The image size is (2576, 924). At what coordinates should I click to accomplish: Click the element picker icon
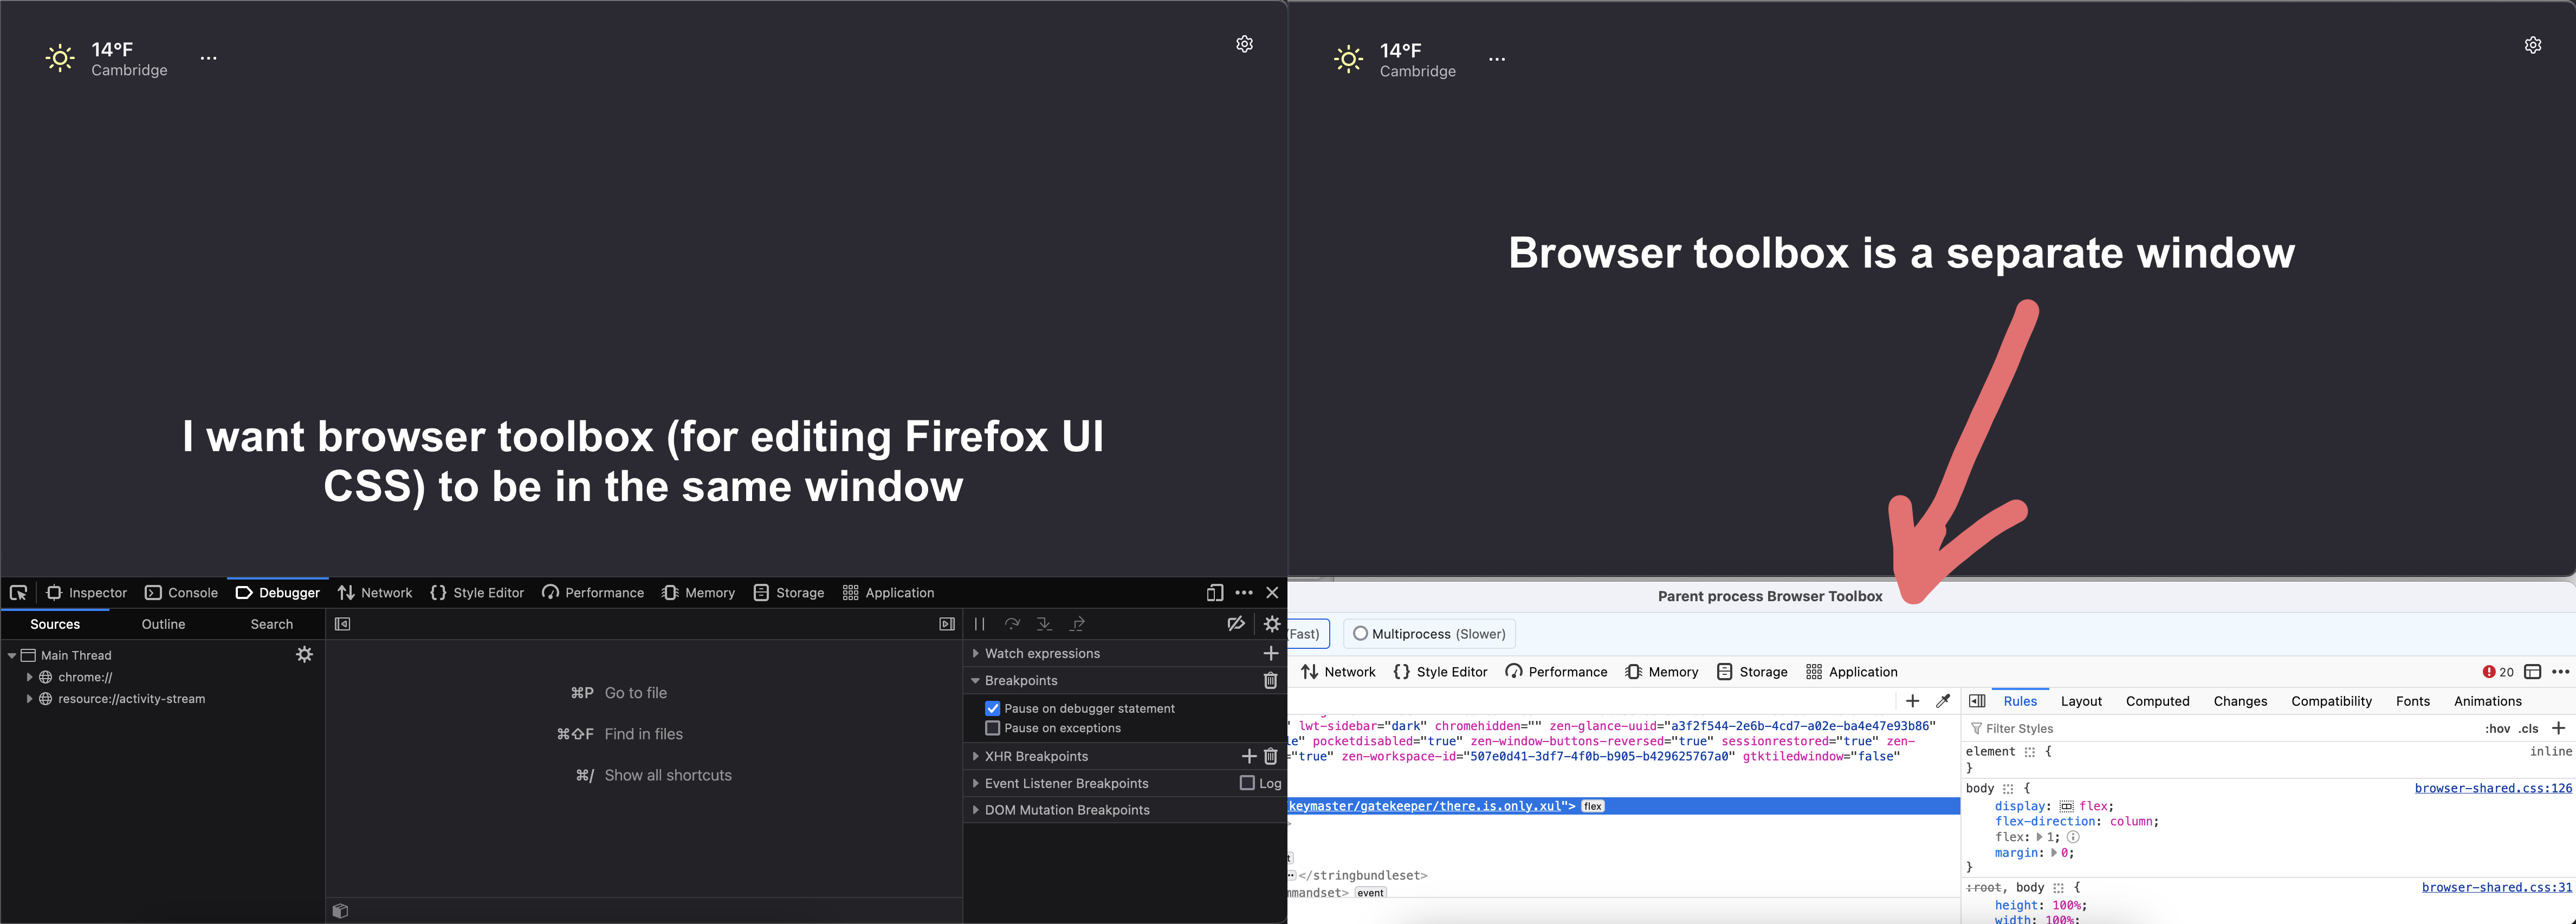tap(18, 593)
